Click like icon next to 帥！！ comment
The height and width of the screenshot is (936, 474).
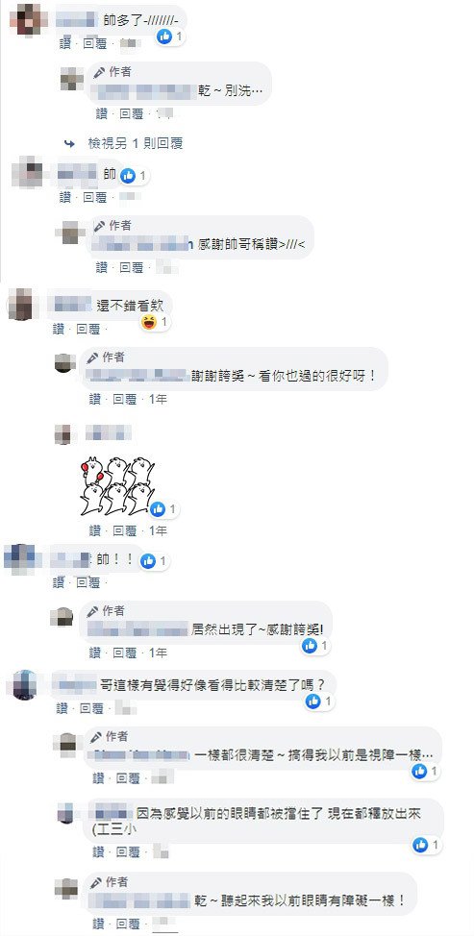tap(148, 561)
